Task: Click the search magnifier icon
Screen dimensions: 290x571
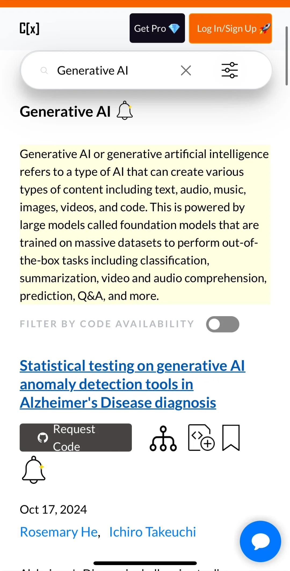Action: [x=44, y=71]
